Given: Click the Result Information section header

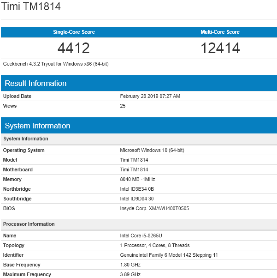Looking at the screenshot, I should (x=35, y=83).
